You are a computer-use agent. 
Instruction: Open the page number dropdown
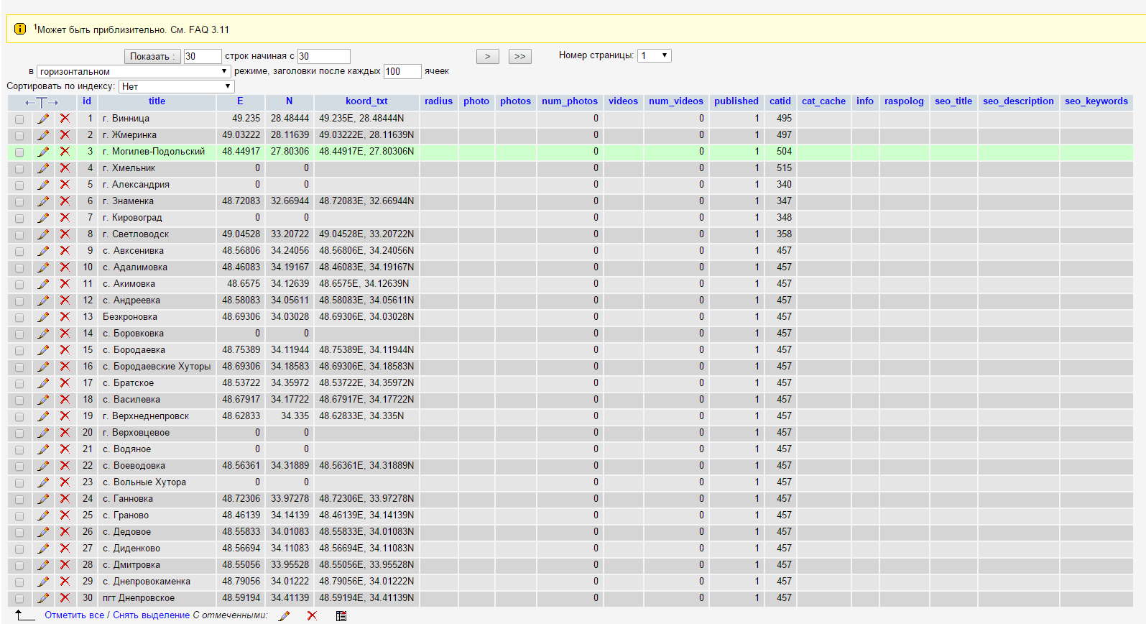tap(655, 55)
